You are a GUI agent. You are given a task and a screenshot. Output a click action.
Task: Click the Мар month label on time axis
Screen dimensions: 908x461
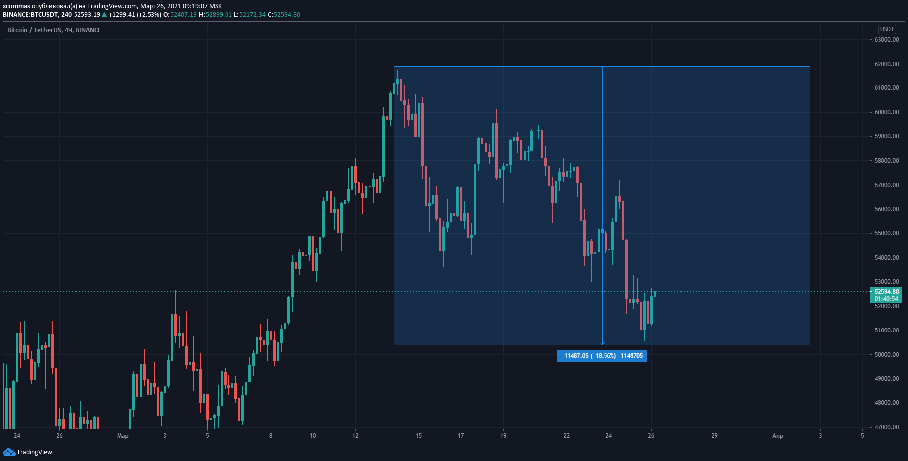123,436
